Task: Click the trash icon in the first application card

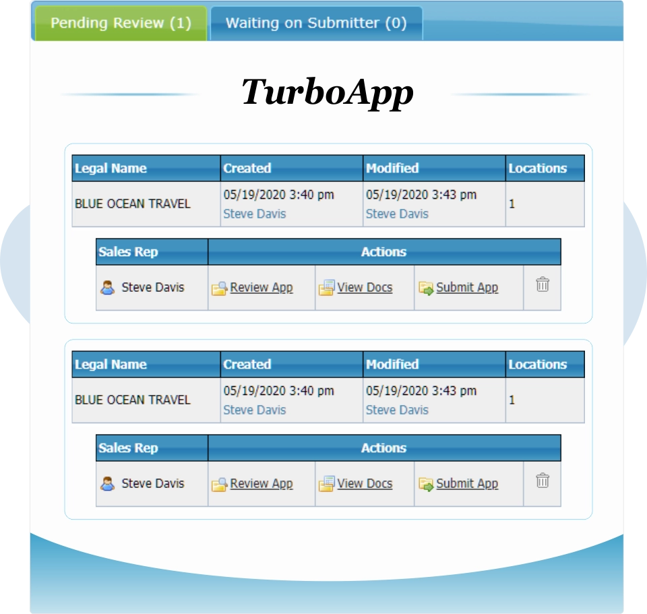Action: (542, 284)
